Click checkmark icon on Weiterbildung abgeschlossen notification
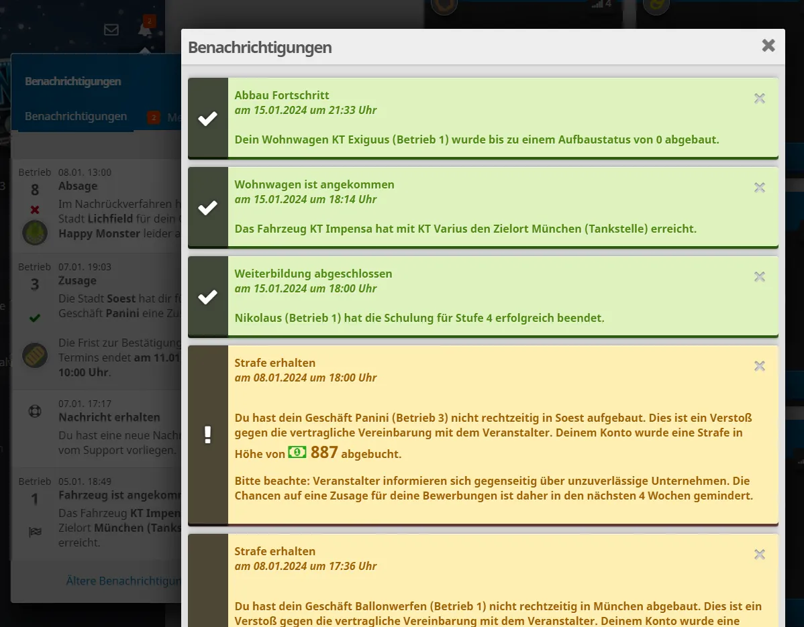The width and height of the screenshot is (804, 627). (x=208, y=297)
